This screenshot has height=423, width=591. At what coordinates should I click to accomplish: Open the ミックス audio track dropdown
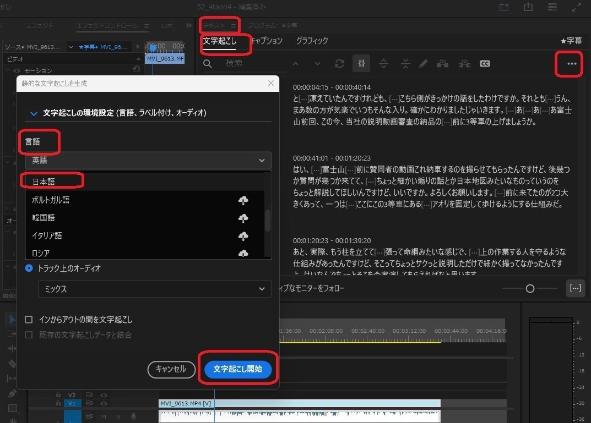coord(155,289)
